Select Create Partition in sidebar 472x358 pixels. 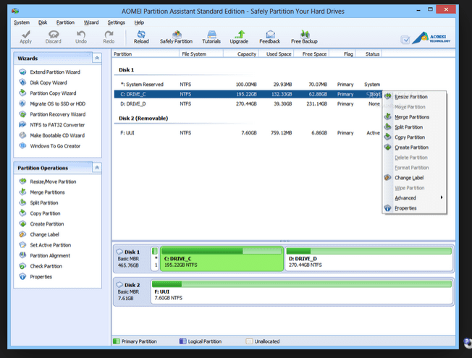click(41, 223)
